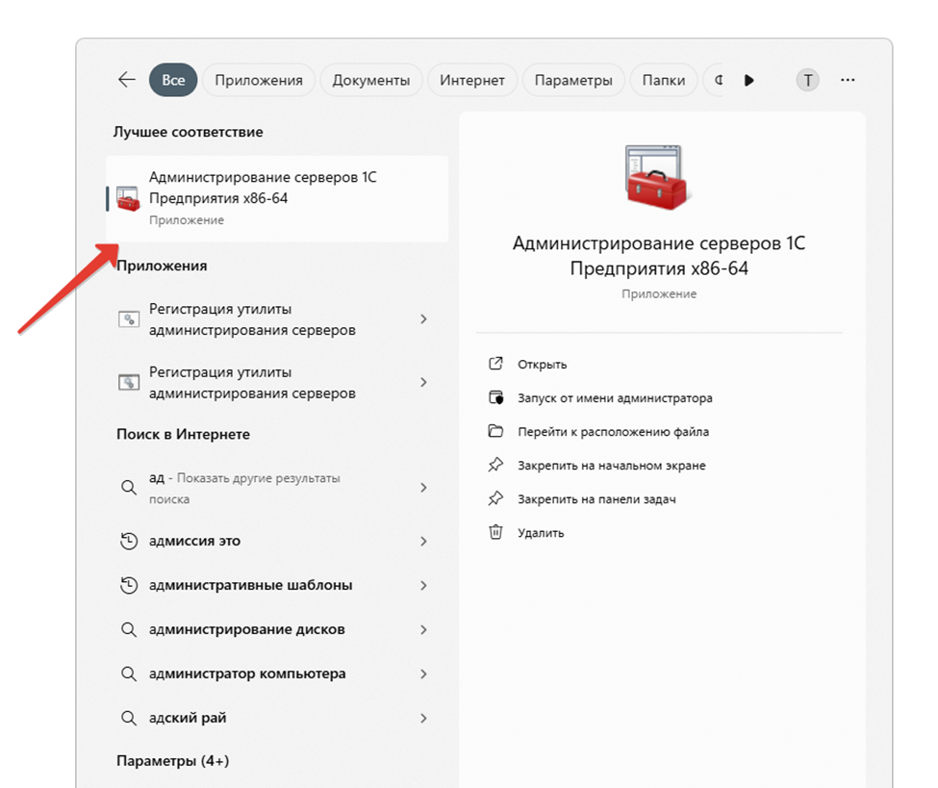Click app title in the preview pane
938x788 pixels.
(x=659, y=256)
